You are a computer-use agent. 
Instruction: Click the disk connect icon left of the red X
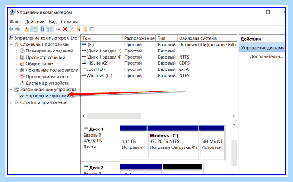(58, 29)
